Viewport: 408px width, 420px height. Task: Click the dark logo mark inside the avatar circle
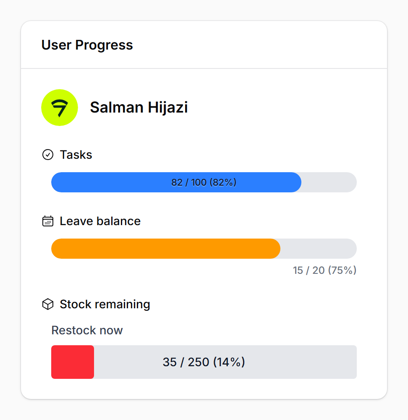tap(60, 108)
